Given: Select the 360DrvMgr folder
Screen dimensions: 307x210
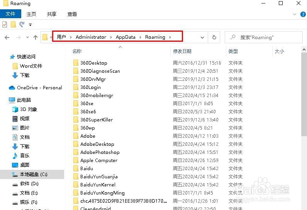Looking at the screenshot, I should pos(93,79).
